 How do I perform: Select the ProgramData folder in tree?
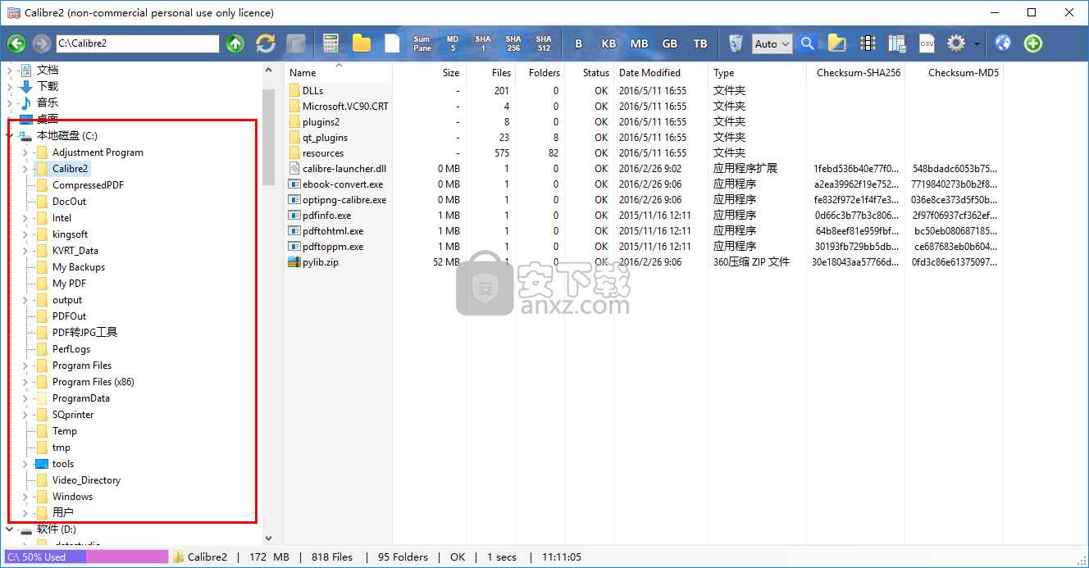tap(81, 398)
